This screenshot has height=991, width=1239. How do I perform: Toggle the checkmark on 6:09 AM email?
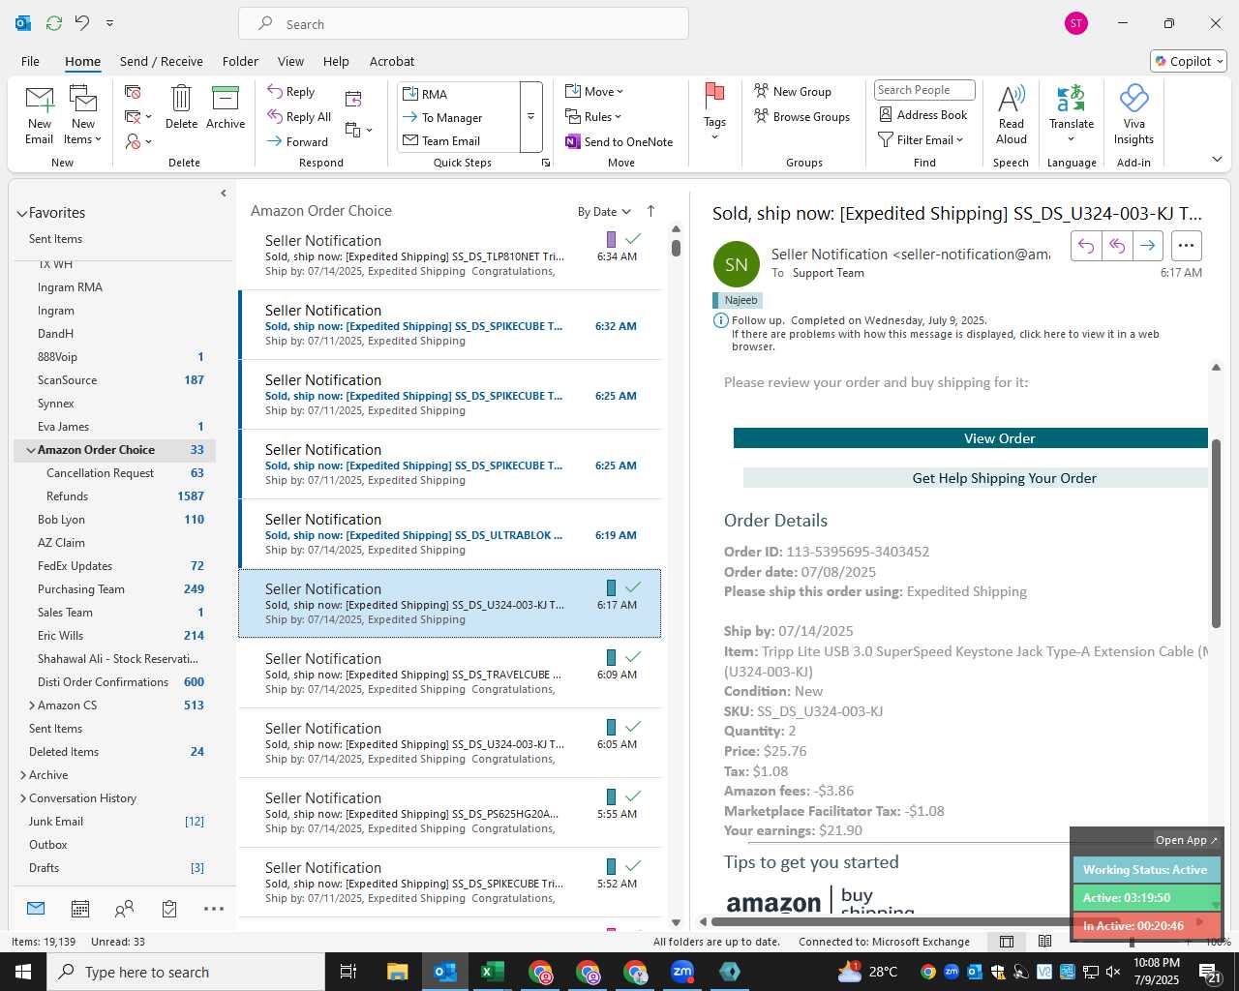click(633, 657)
